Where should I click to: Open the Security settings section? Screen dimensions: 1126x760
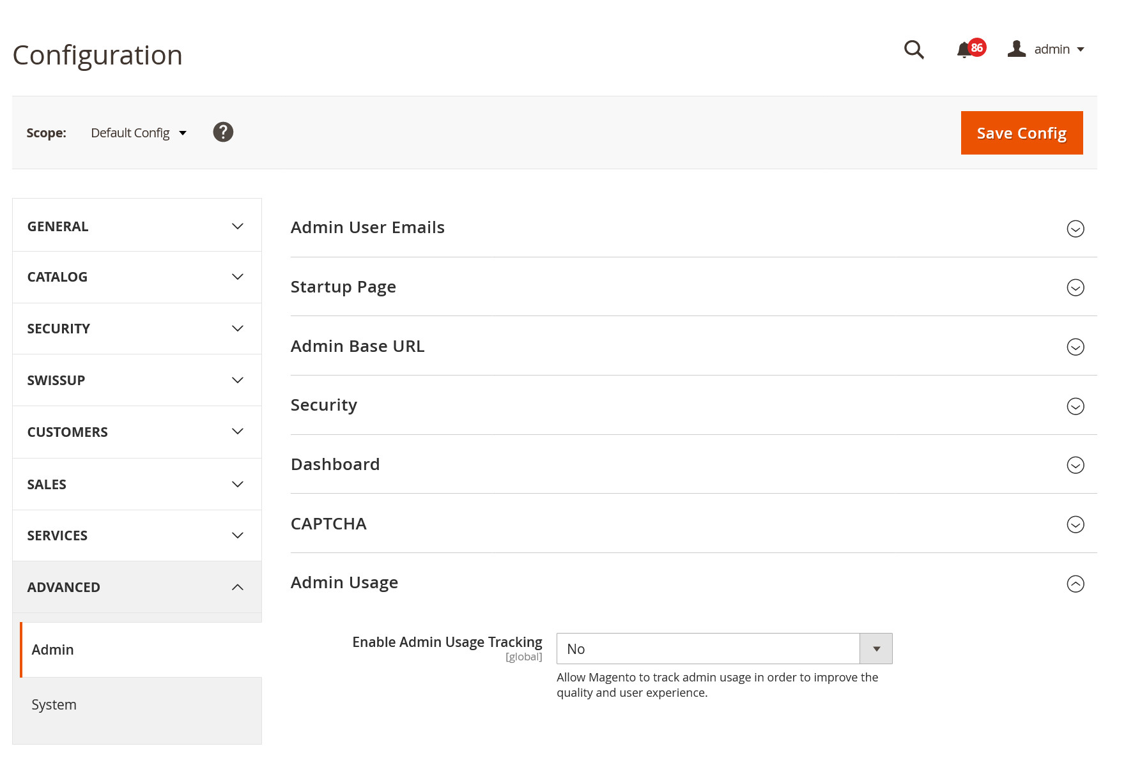(324, 405)
